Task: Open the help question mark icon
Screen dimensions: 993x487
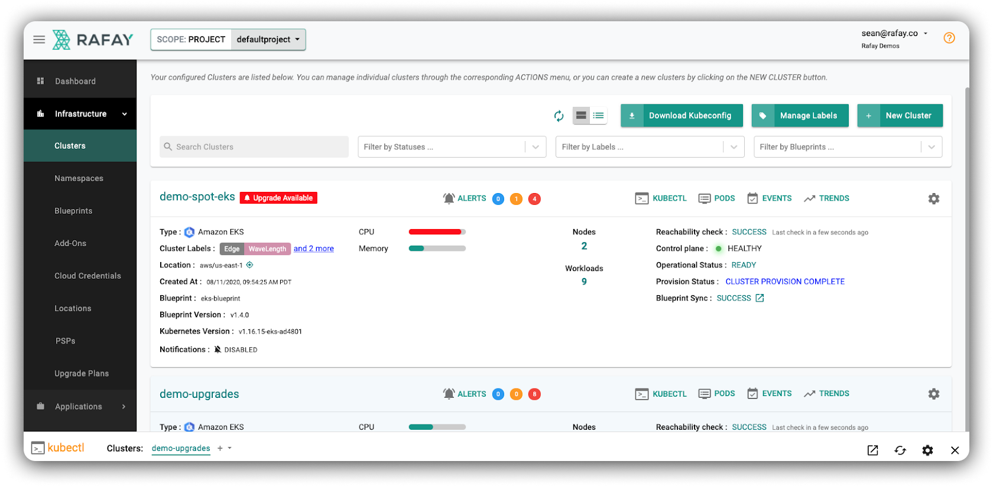Action: point(949,38)
